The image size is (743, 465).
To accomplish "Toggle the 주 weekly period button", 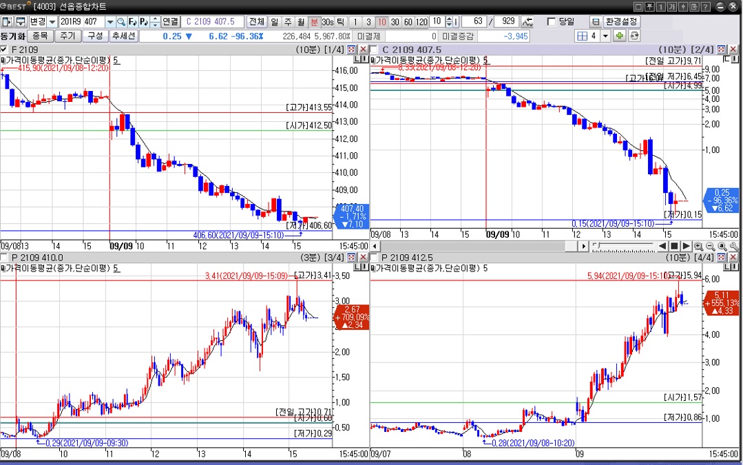I will [288, 22].
